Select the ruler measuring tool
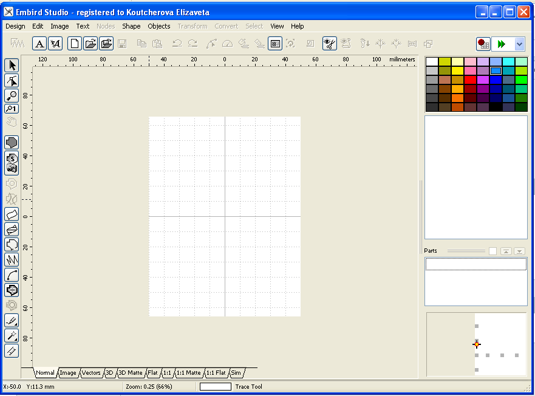This screenshot has width=535, height=396. click(12, 350)
